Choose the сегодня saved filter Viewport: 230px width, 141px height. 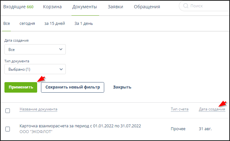click(27, 24)
